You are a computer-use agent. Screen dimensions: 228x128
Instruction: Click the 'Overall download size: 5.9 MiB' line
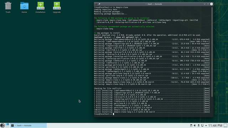(147, 35)
